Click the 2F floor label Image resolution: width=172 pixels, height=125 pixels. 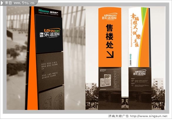point(43,73)
